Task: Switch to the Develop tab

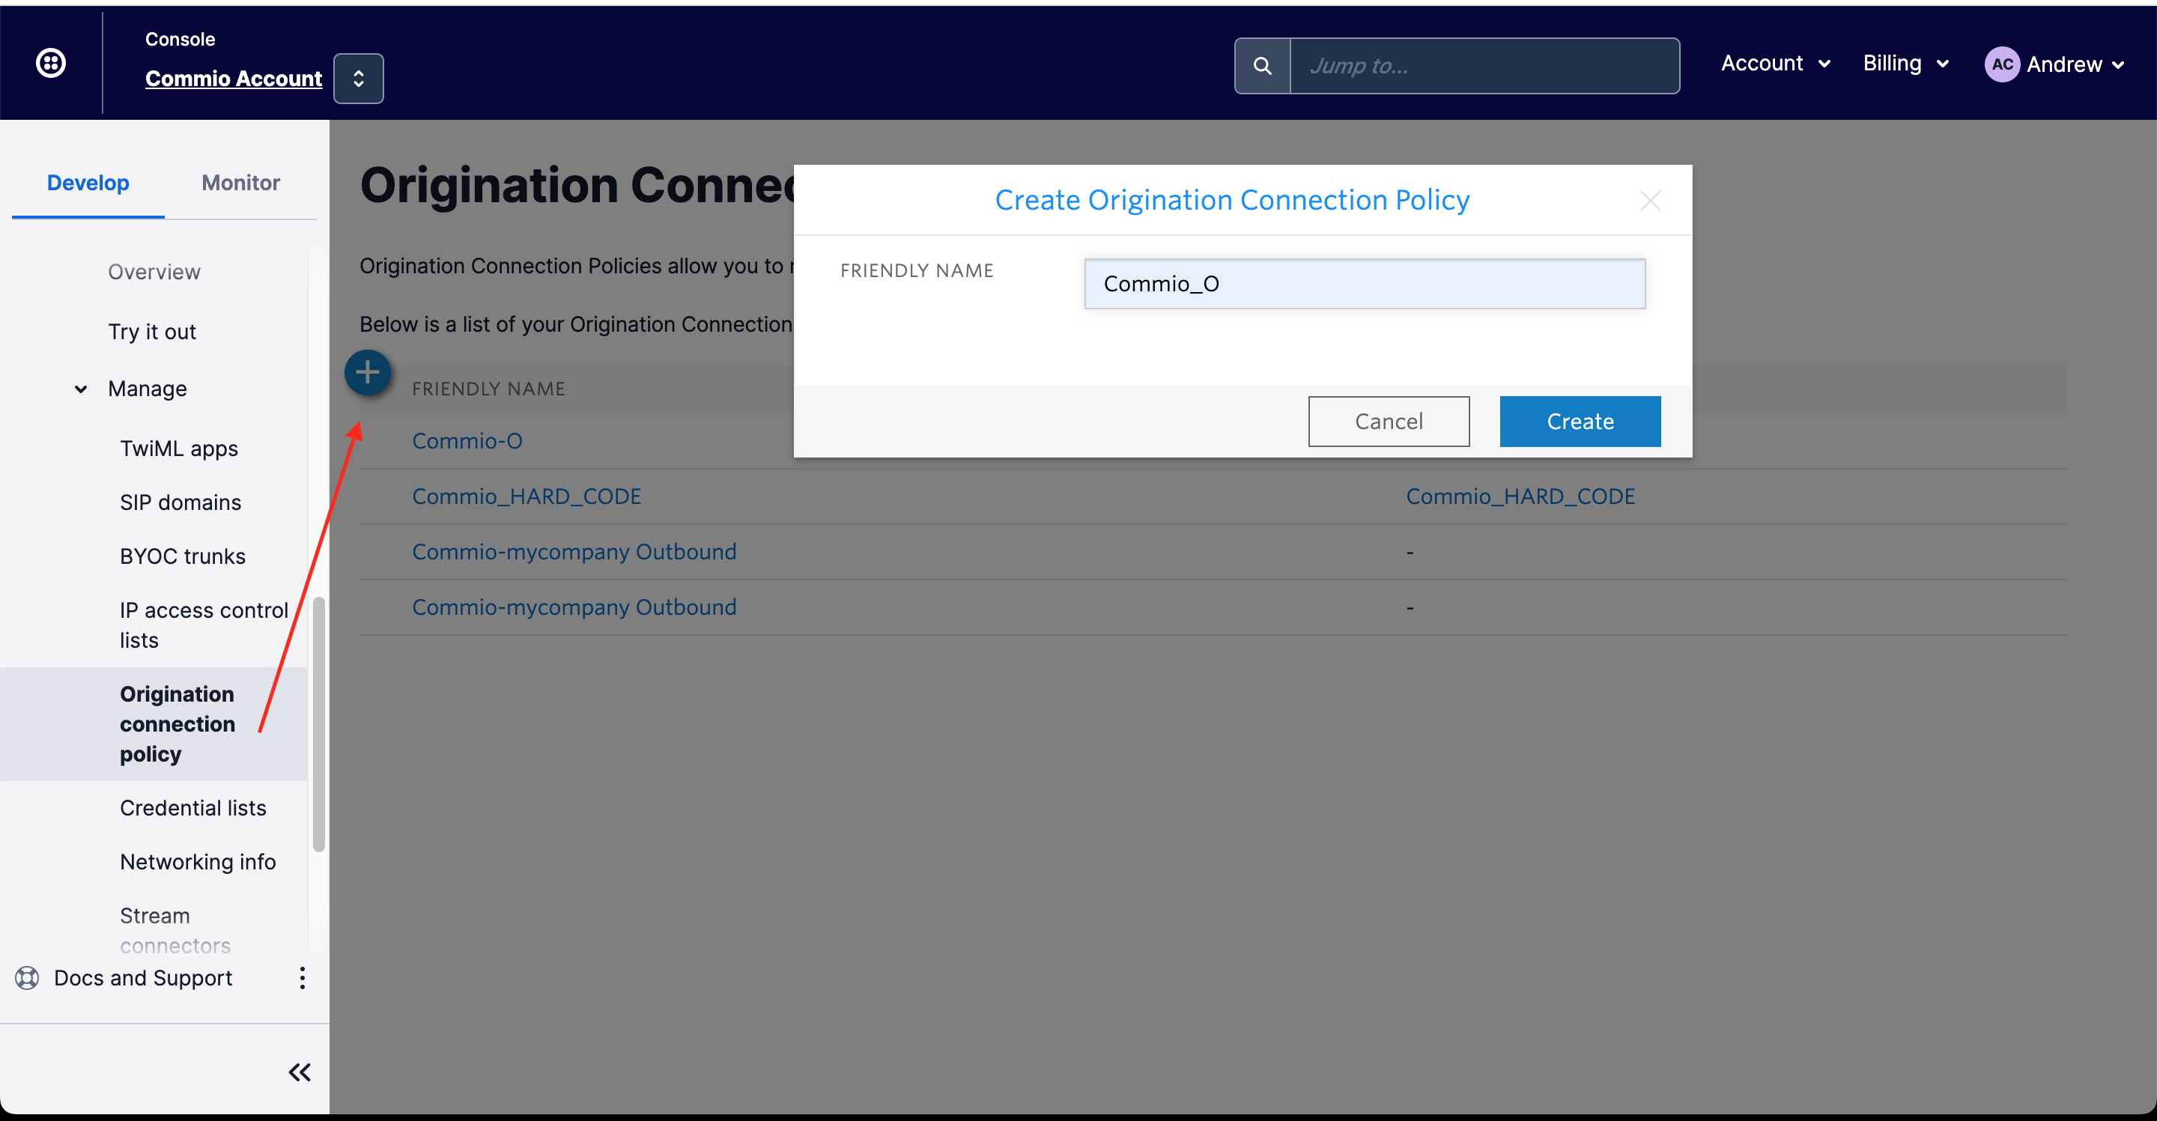Action: (87, 183)
